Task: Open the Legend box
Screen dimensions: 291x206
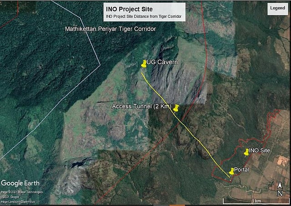Action: pos(277,8)
